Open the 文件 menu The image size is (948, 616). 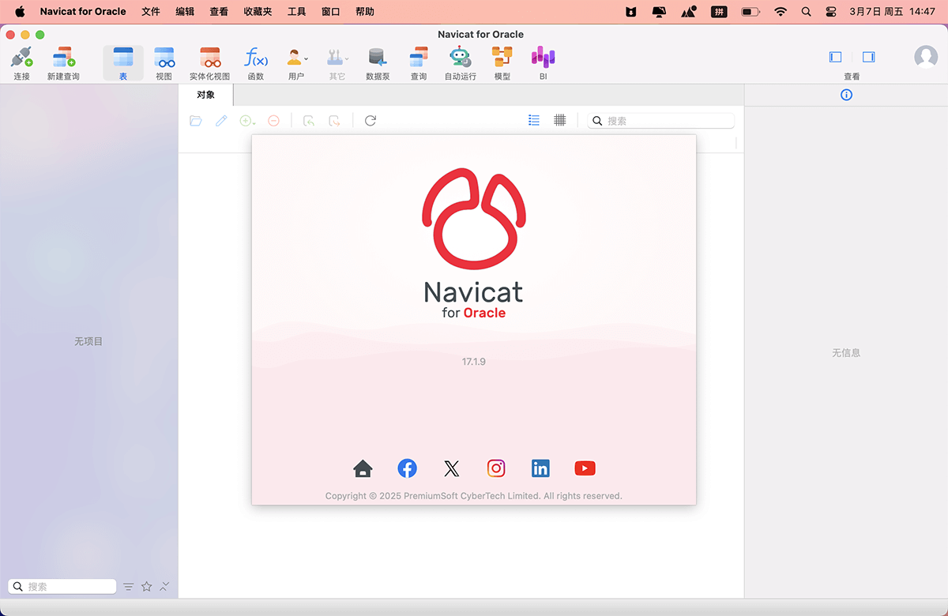click(151, 12)
